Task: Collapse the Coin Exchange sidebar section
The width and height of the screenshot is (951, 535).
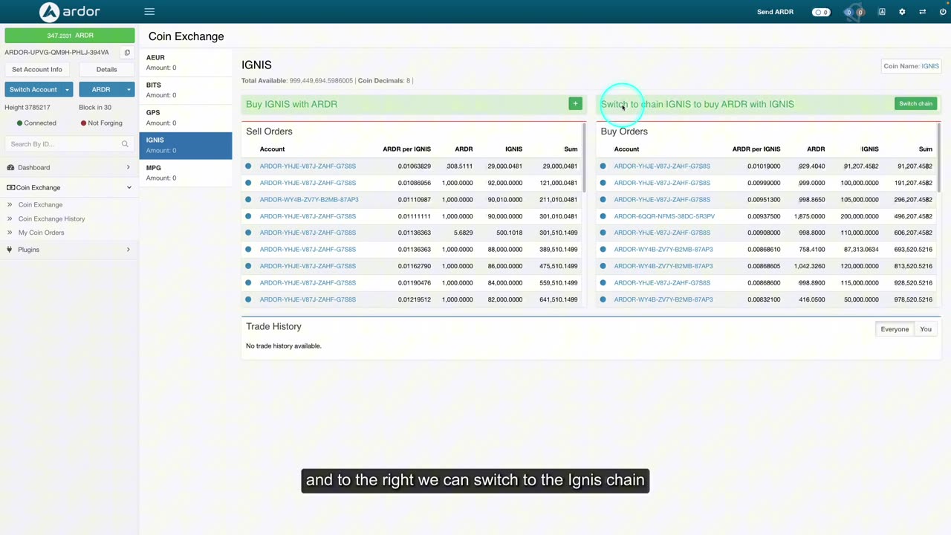Action: click(x=129, y=188)
